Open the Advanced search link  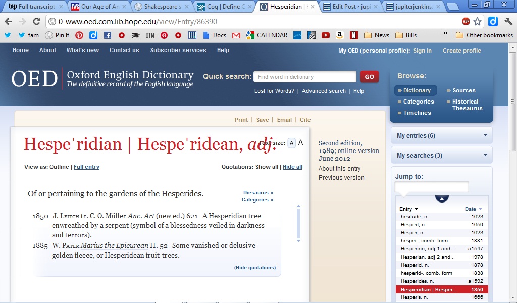[x=324, y=91]
